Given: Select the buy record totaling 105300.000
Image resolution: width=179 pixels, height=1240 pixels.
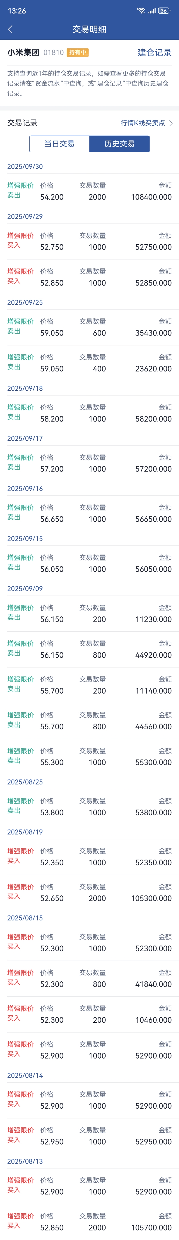Looking at the screenshot, I should [x=89, y=892].
